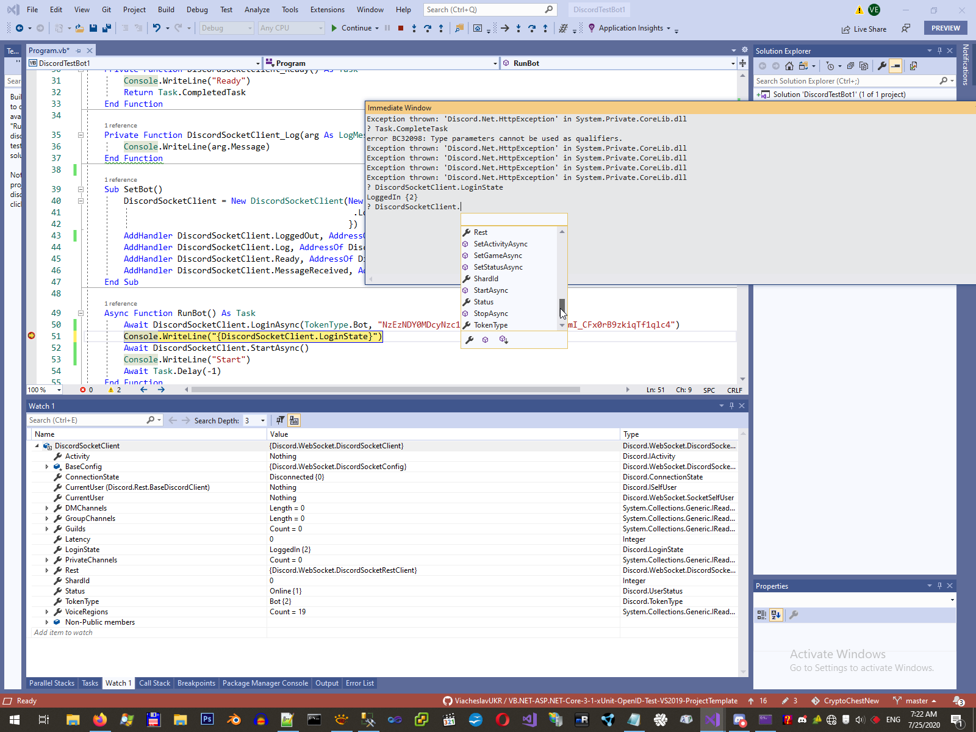Click the Undo arrow icon
This screenshot has width=976, height=732.
(157, 28)
